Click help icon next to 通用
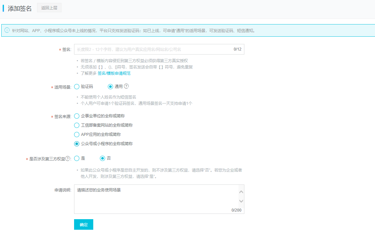This screenshot has width=375, height=239. pyautogui.click(x=126, y=86)
